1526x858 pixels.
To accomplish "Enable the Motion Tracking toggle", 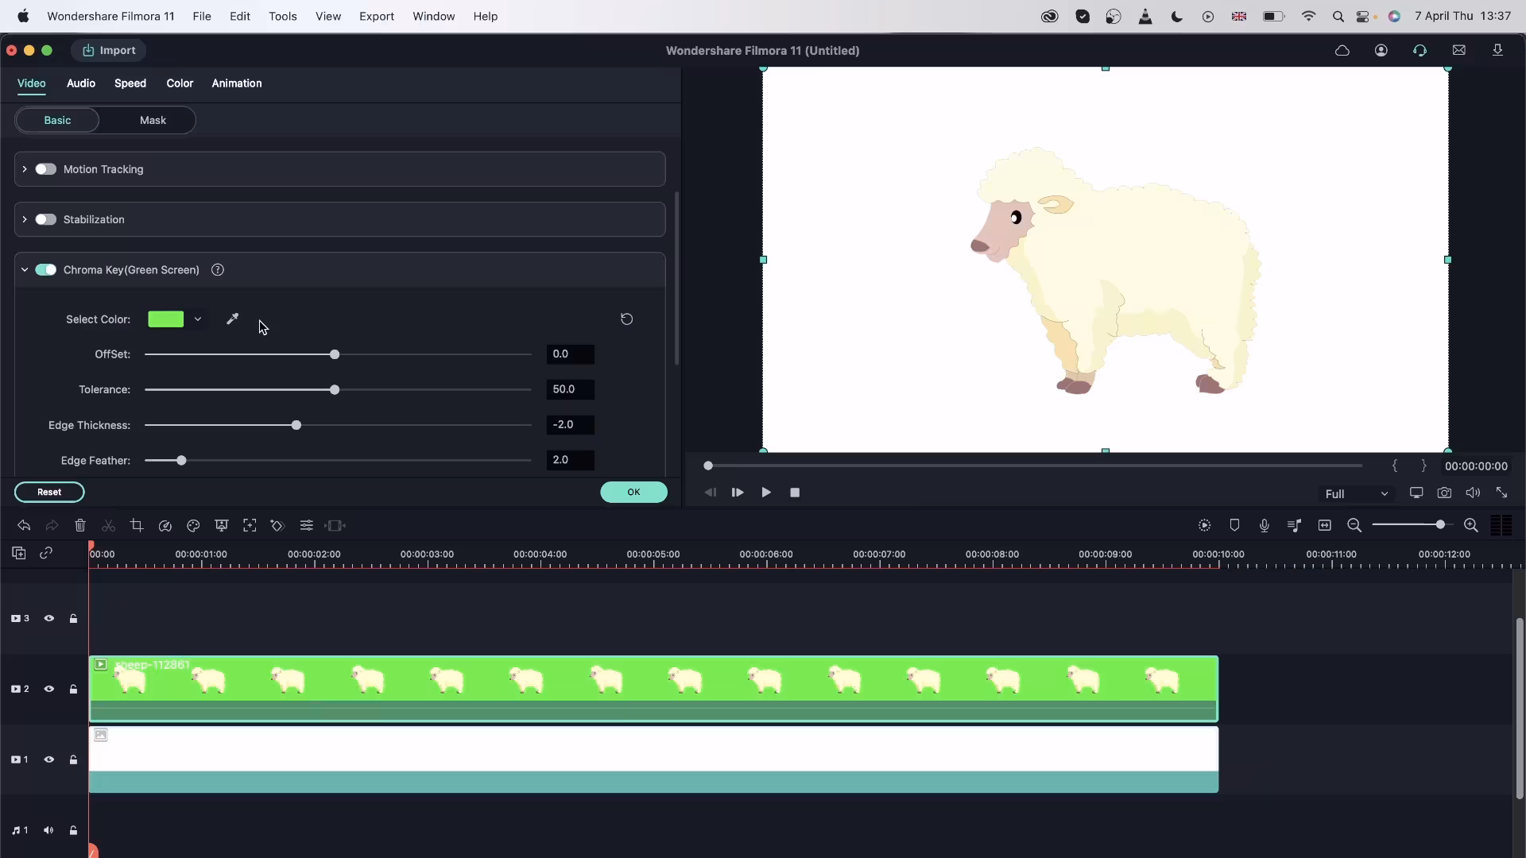I will point(45,169).
